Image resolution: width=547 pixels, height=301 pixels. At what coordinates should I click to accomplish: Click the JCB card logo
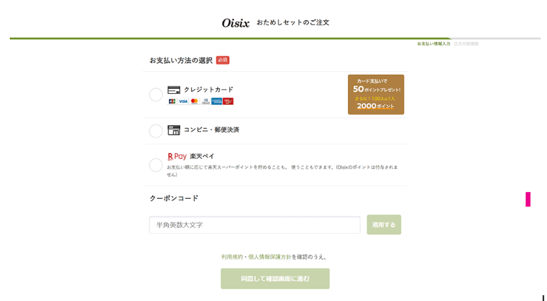click(x=172, y=102)
